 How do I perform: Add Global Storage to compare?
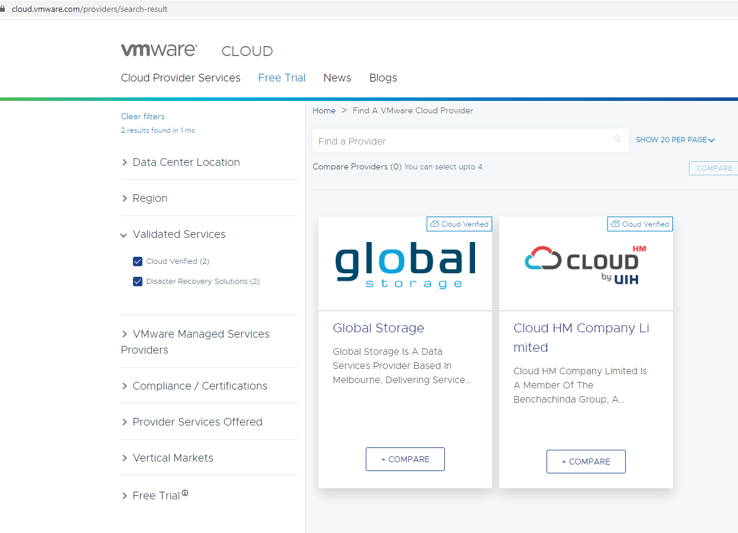pyautogui.click(x=405, y=459)
